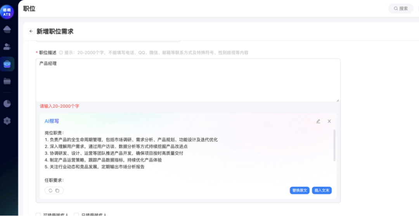The height and width of the screenshot is (216, 419).
Task: Open the pie chart reports icon
Action: (x=7, y=104)
